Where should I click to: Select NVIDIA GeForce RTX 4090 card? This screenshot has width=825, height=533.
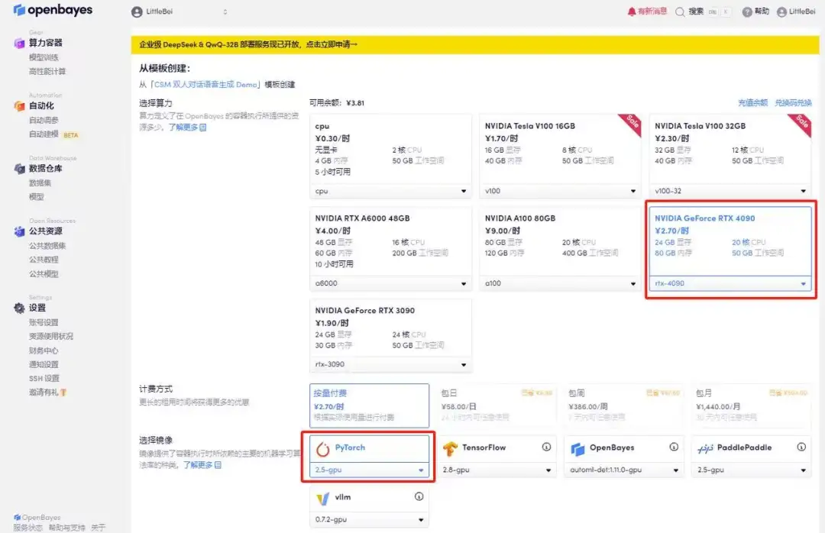pos(730,248)
